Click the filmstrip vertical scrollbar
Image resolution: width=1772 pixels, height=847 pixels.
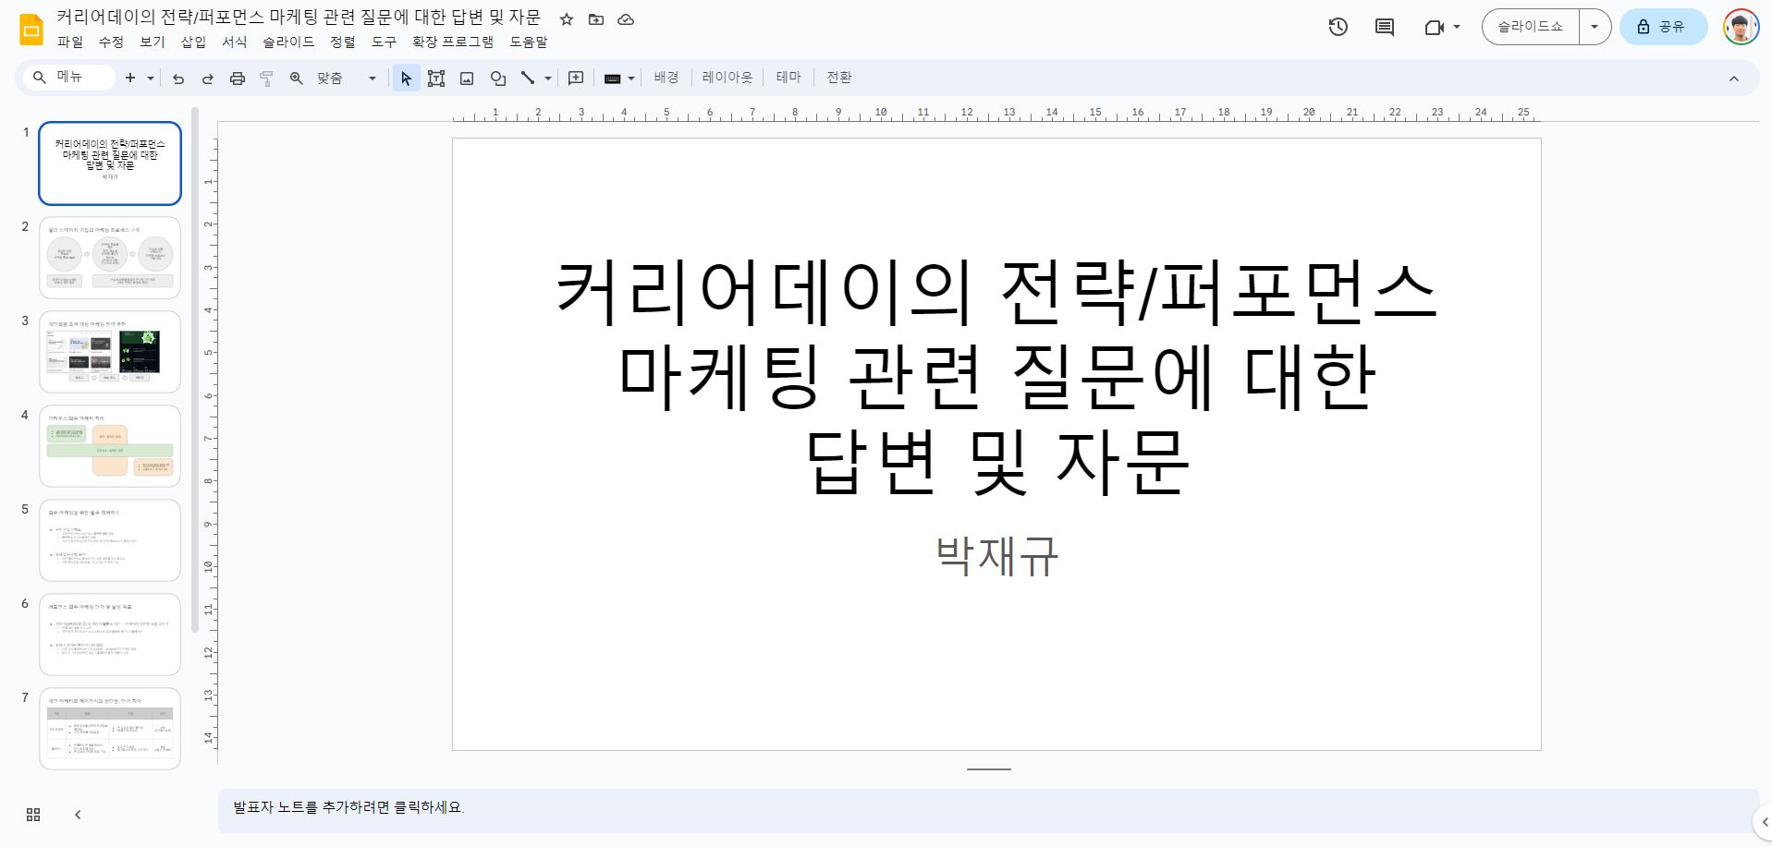195,369
